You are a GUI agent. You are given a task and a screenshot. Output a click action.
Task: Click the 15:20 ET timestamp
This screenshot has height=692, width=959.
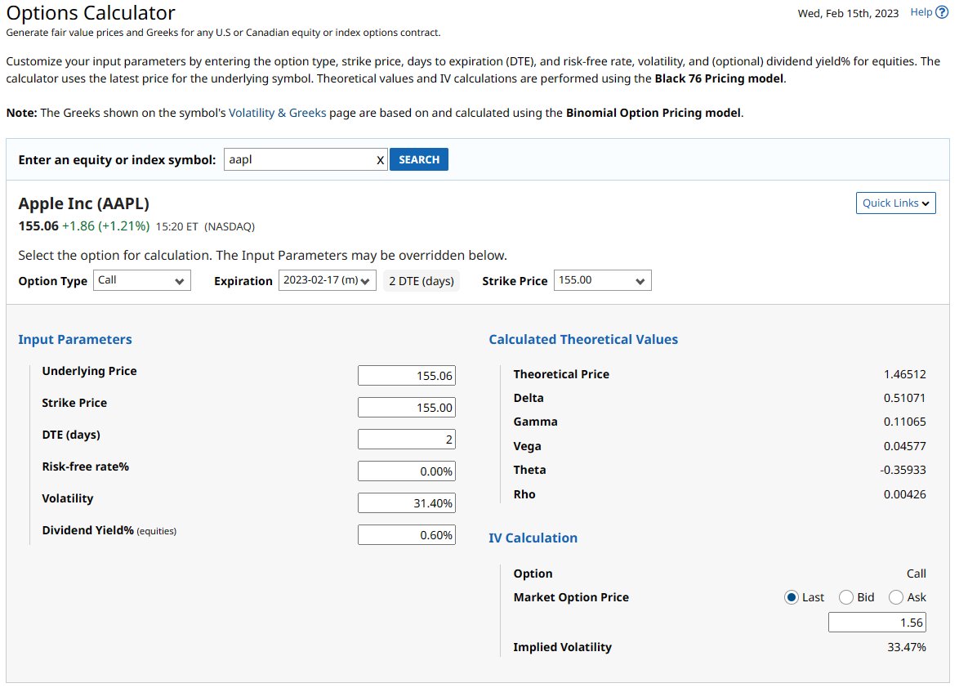(x=176, y=227)
